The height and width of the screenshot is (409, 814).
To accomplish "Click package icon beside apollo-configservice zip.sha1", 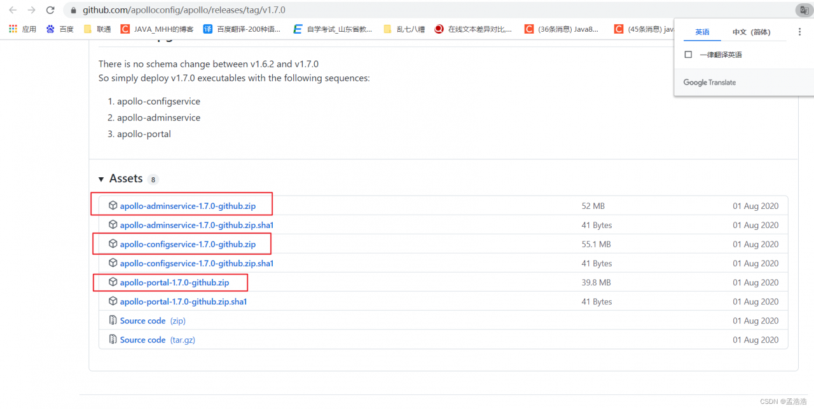I will click(113, 263).
